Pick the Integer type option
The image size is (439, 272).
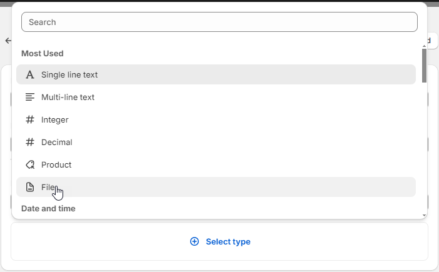pos(216,119)
